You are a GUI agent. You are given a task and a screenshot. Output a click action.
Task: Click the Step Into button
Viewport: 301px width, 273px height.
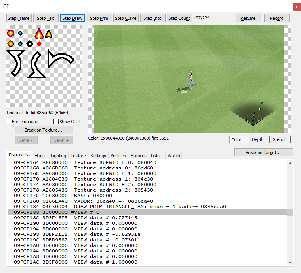152,18
